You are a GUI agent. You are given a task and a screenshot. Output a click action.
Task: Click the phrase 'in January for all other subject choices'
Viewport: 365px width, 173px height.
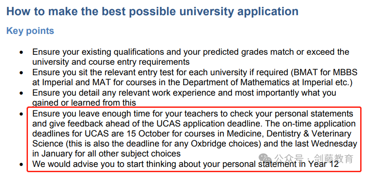point(106,154)
